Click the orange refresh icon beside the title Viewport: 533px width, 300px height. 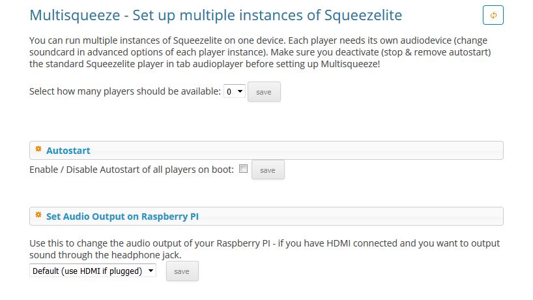coord(493,15)
